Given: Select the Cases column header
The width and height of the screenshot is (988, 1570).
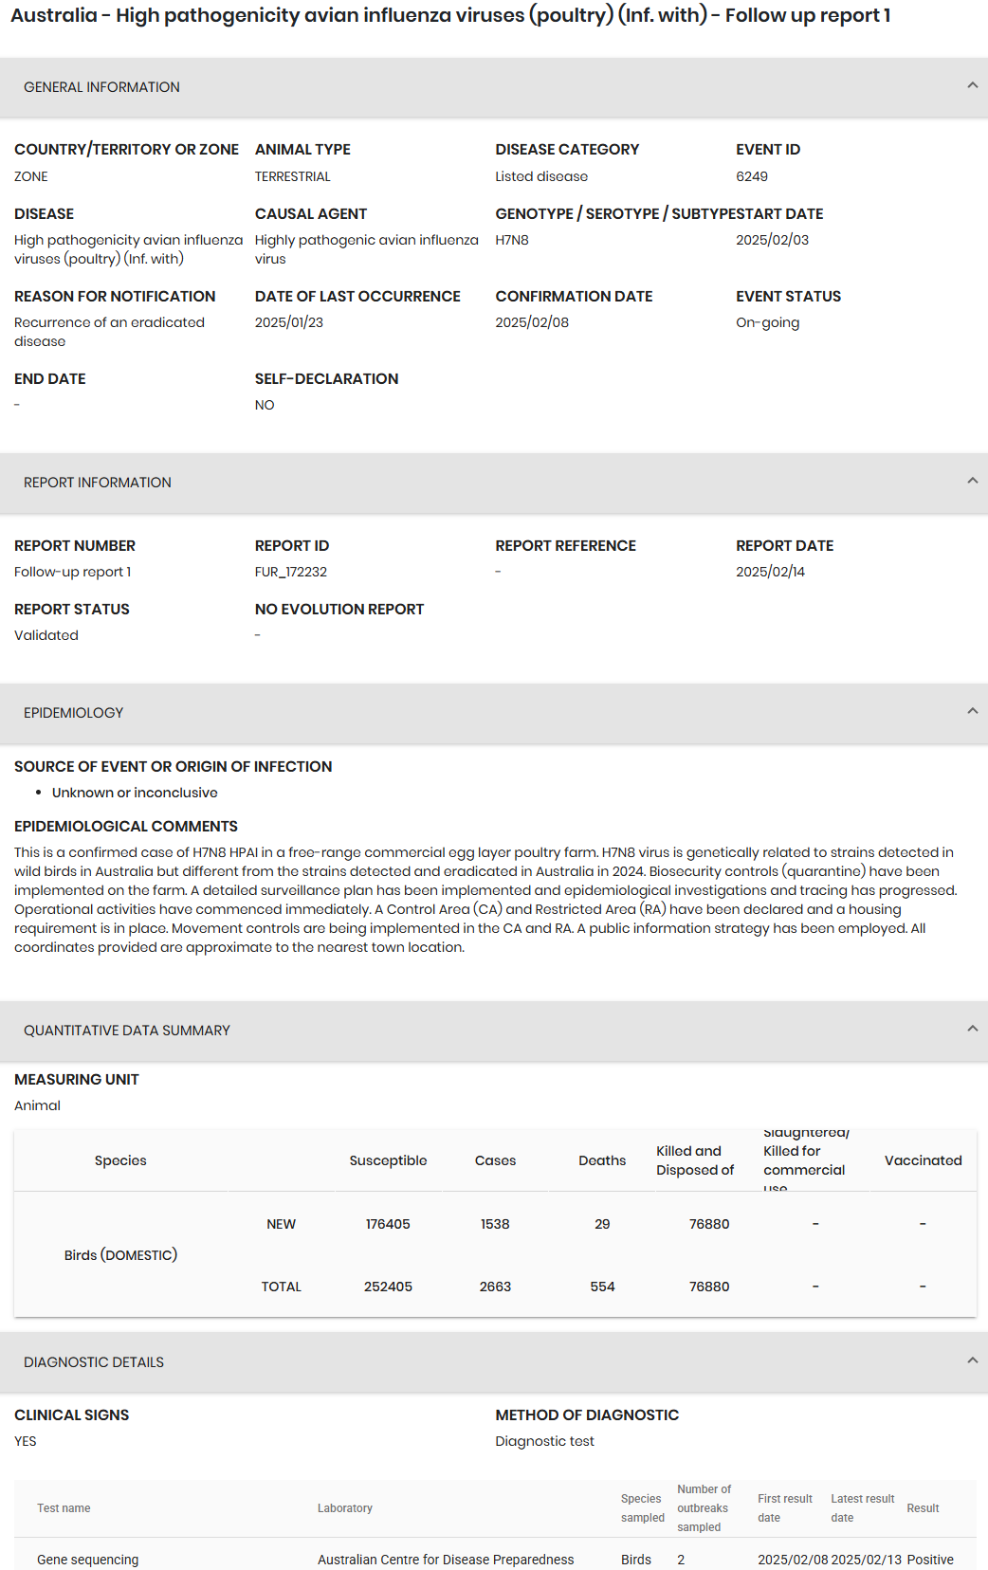Looking at the screenshot, I should 495,1160.
